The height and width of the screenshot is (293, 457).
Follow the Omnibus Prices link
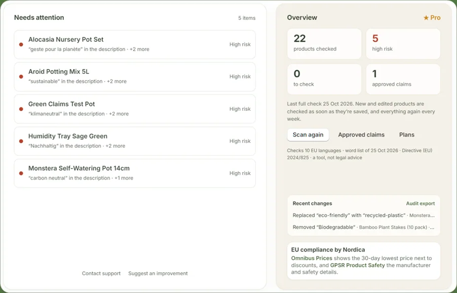point(312,258)
